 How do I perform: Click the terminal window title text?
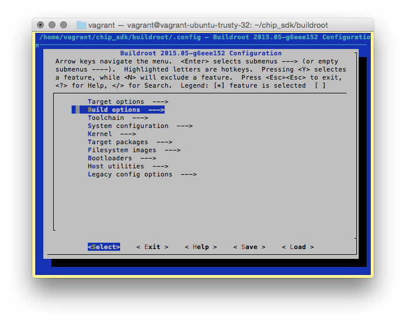[208, 25]
